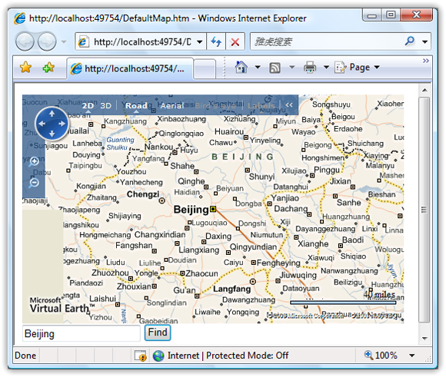Expand the Home button dropdown
The height and width of the screenshot is (377, 446).
tap(258, 68)
